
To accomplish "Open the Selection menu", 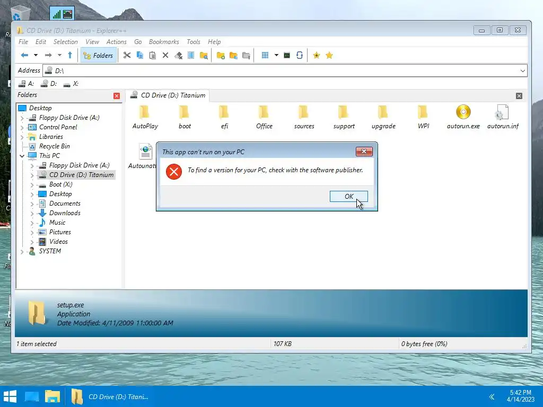I will point(65,41).
